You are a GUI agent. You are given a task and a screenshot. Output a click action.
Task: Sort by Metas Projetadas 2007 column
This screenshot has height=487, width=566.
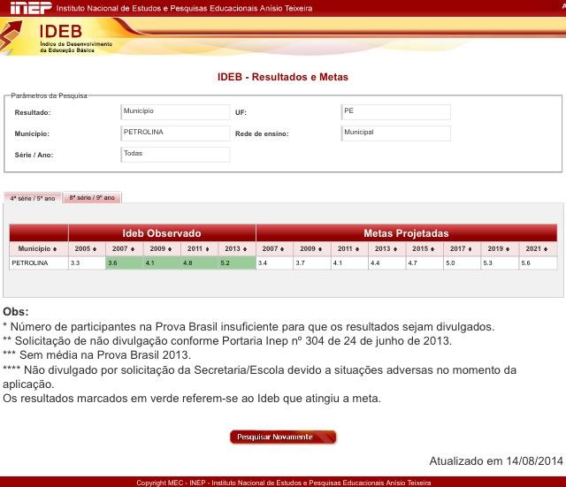[x=274, y=248]
